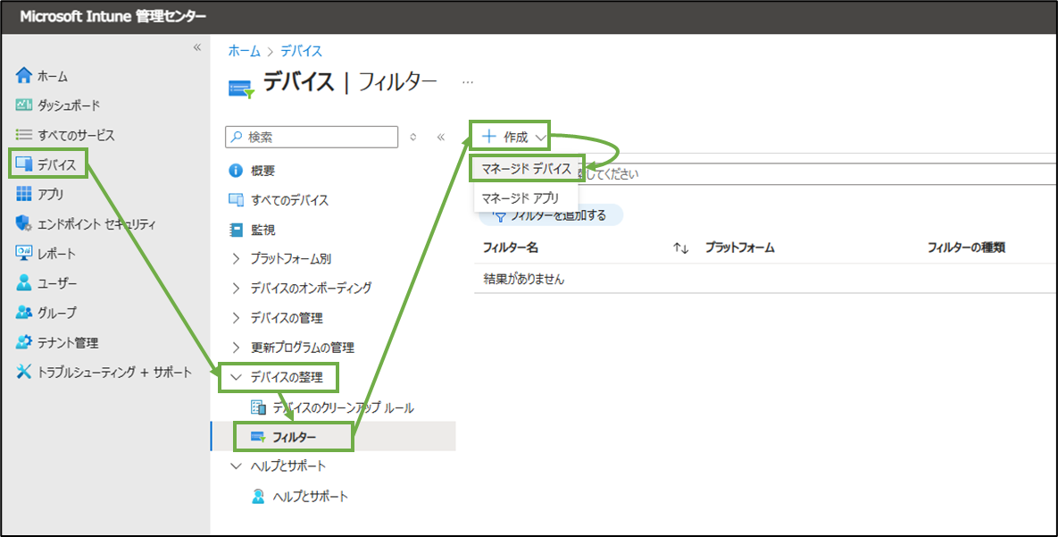Open すべてのデバイス in the resource menu
The image size is (1058, 537).
tap(289, 201)
